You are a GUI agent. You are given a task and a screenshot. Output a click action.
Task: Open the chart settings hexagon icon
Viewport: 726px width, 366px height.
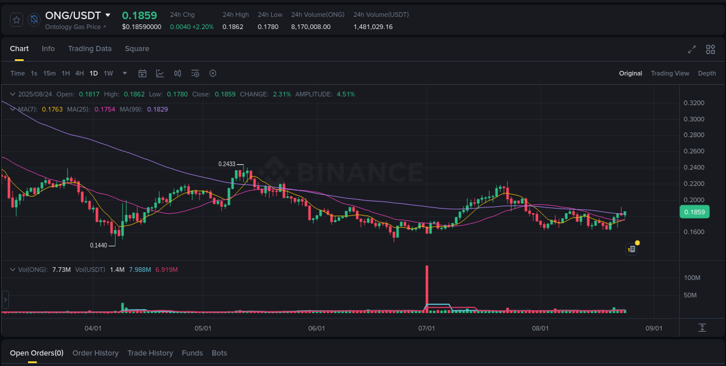[213, 73]
